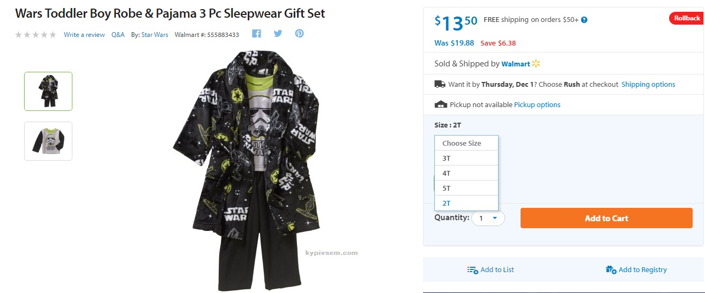Click the star rating icons
705x293 pixels.
tap(35, 35)
